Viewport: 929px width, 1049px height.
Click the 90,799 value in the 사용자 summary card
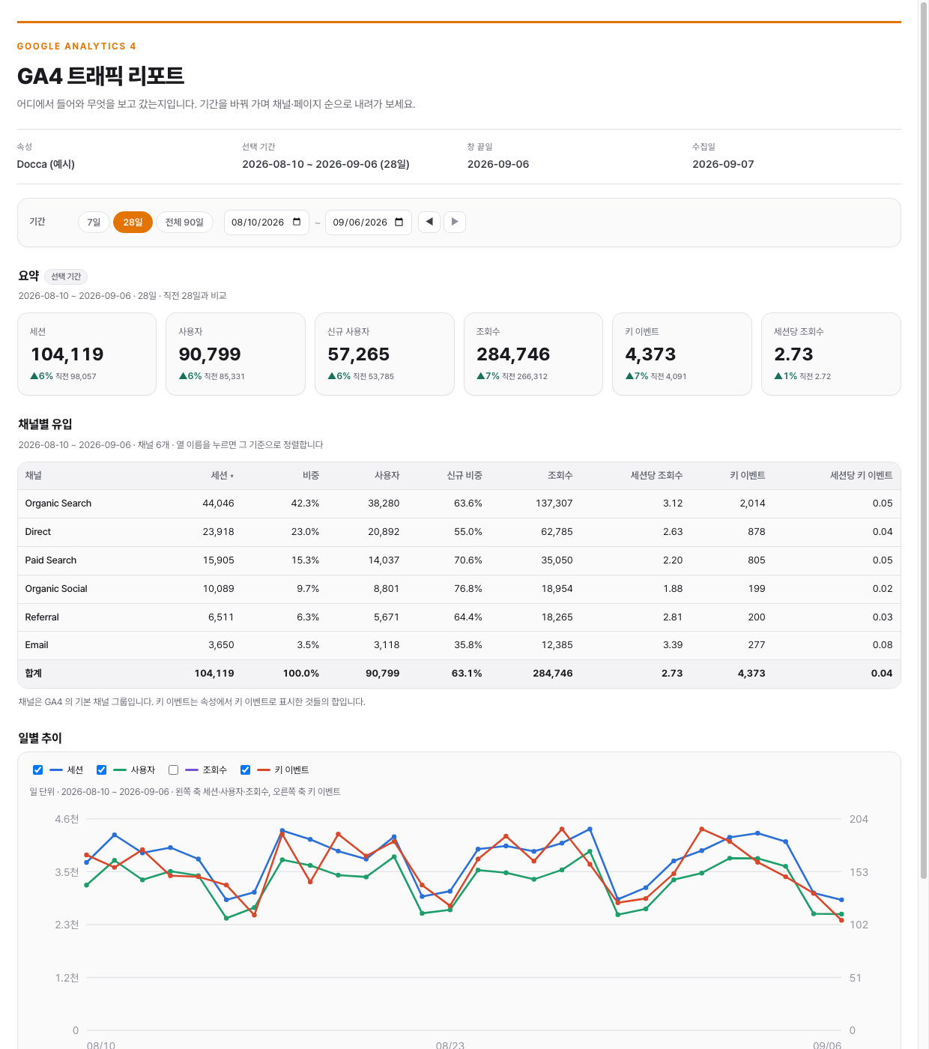(x=210, y=354)
